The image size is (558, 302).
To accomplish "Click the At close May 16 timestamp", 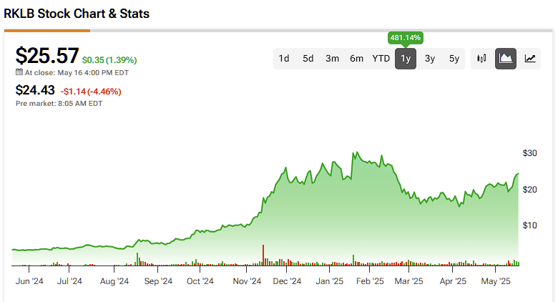I will [77, 73].
